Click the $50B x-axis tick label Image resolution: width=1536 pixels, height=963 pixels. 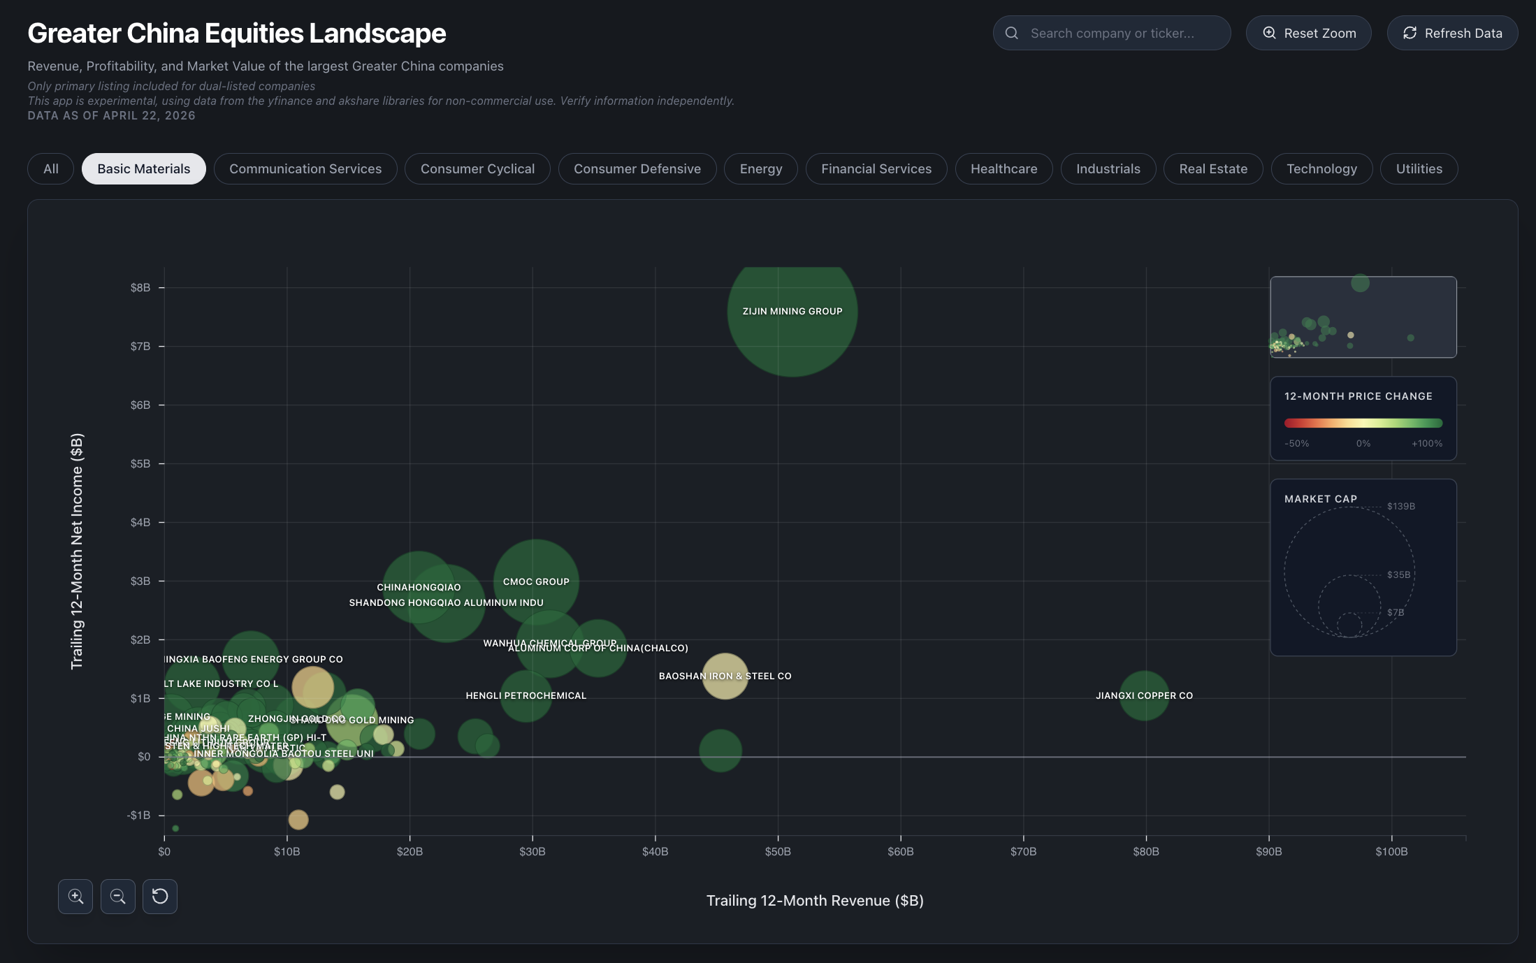tap(778, 851)
